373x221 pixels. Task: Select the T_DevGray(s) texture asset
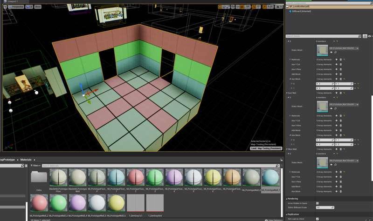[136, 203]
